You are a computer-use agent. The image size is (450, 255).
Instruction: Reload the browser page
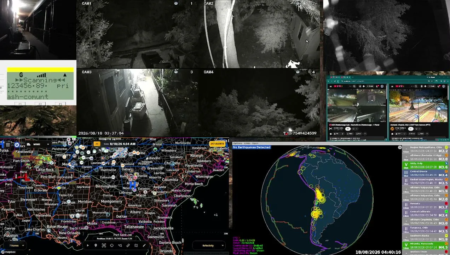pos(335,81)
